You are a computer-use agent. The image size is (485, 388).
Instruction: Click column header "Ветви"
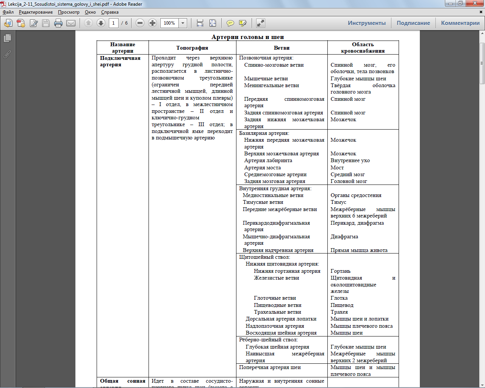pyautogui.click(x=282, y=48)
